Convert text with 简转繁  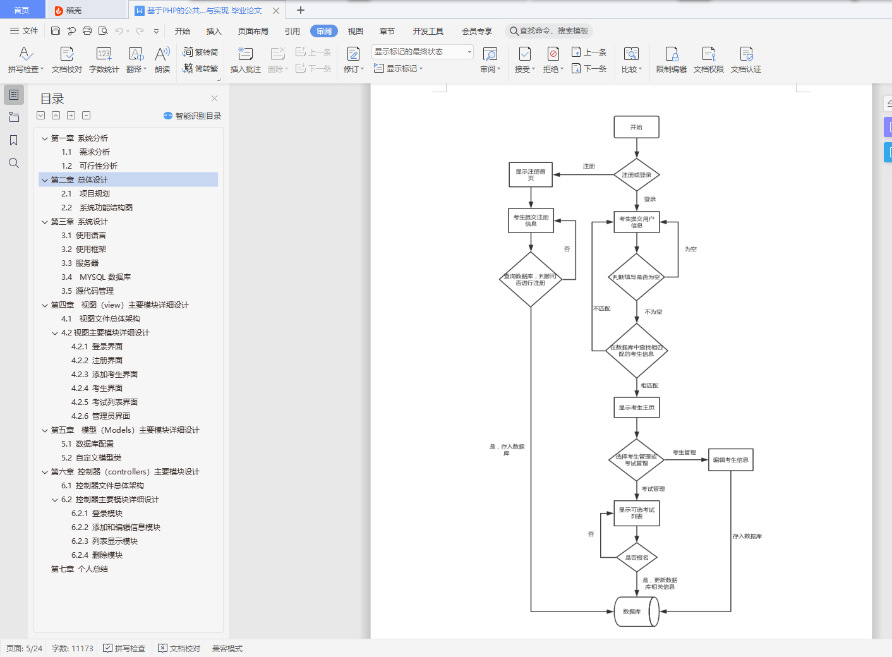pyautogui.click(x=200, y=69)
